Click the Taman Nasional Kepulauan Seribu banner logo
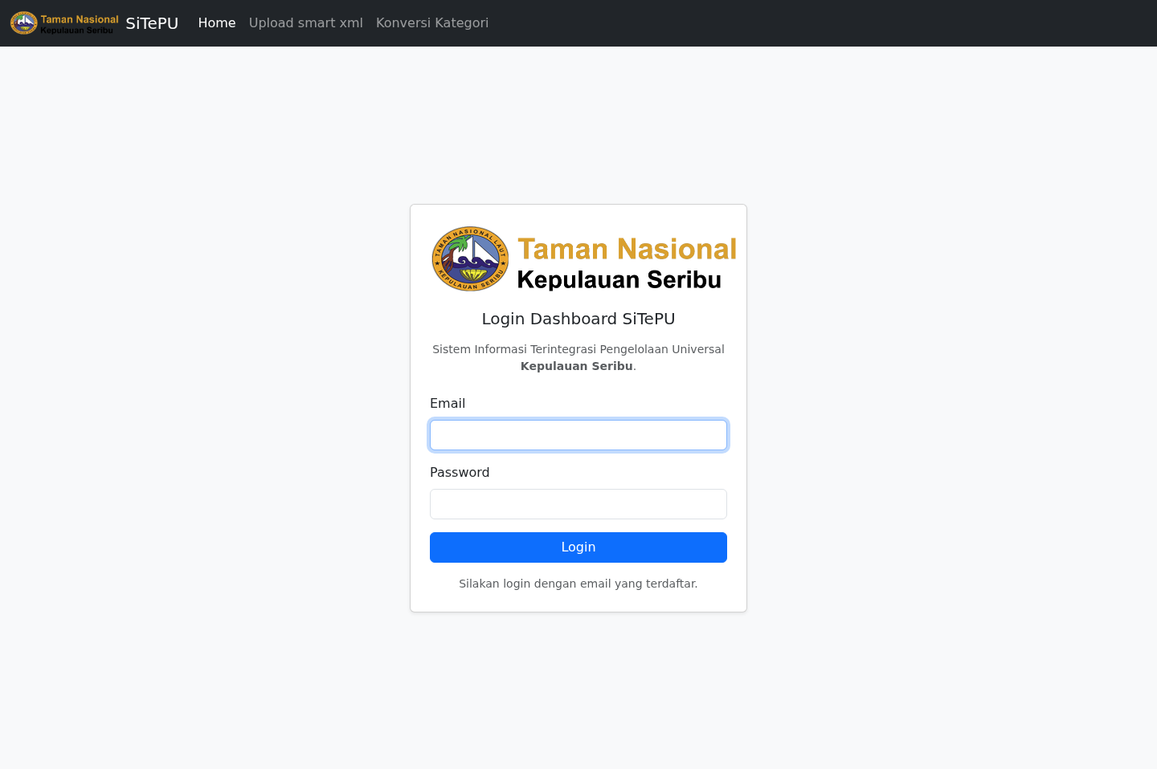The height and width of the screenshot is (769, 1157). point(584,258)
